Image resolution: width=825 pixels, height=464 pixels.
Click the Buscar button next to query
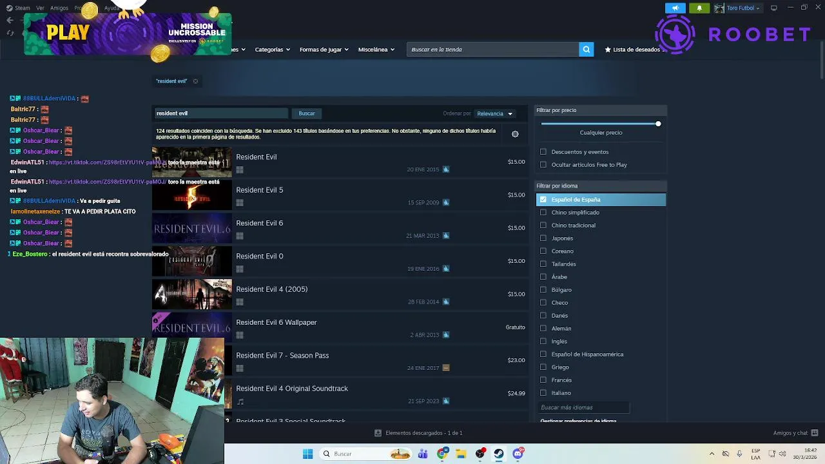[x=307, y=113]
